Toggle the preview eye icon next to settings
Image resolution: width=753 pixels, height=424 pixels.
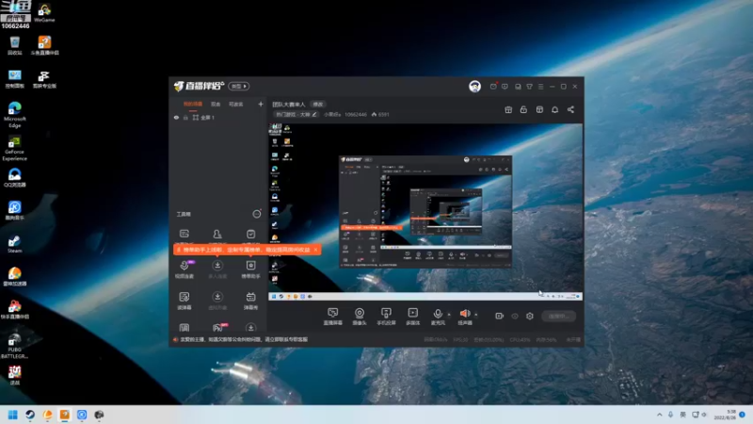tap(515, 316)
